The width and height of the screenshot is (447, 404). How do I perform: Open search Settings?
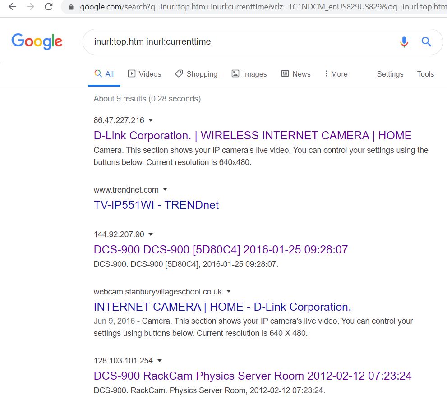390,74
